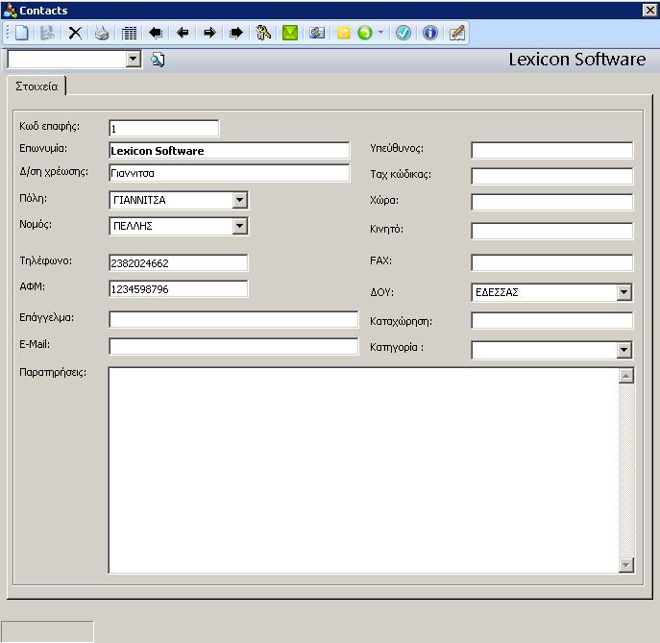
Task: Open the Νομός dropdown showing ΠΕΛΛΗΣ
Action: [239, 226]
